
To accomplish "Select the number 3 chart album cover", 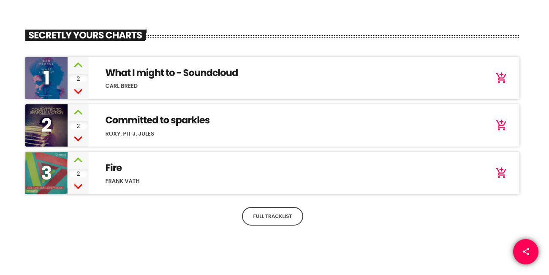I will pos(46,173).
